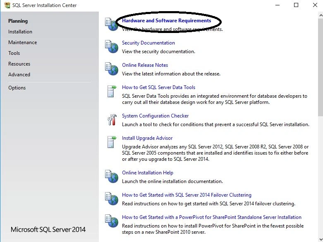
Task: Open the Security Documentation link
Action: [148, 43]
